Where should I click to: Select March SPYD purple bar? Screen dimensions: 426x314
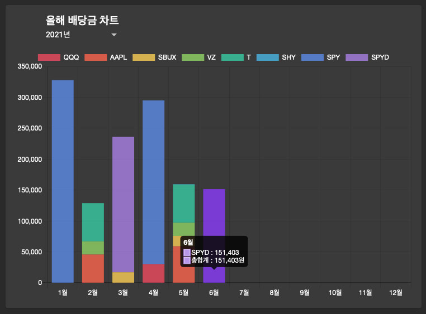point(123,205)
